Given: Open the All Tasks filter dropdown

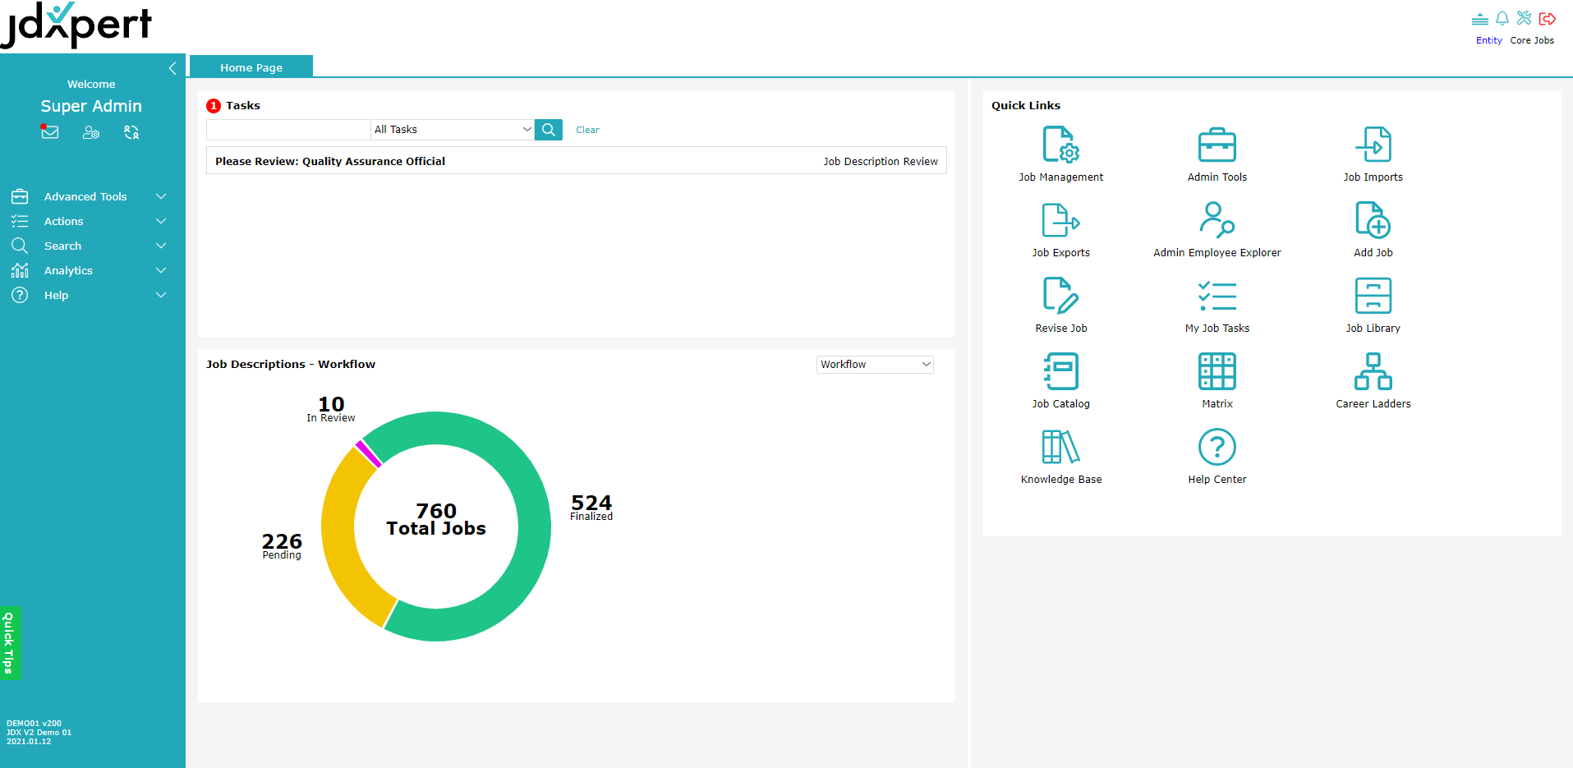Looking at the screenshot, I should (x=452, y=130).
